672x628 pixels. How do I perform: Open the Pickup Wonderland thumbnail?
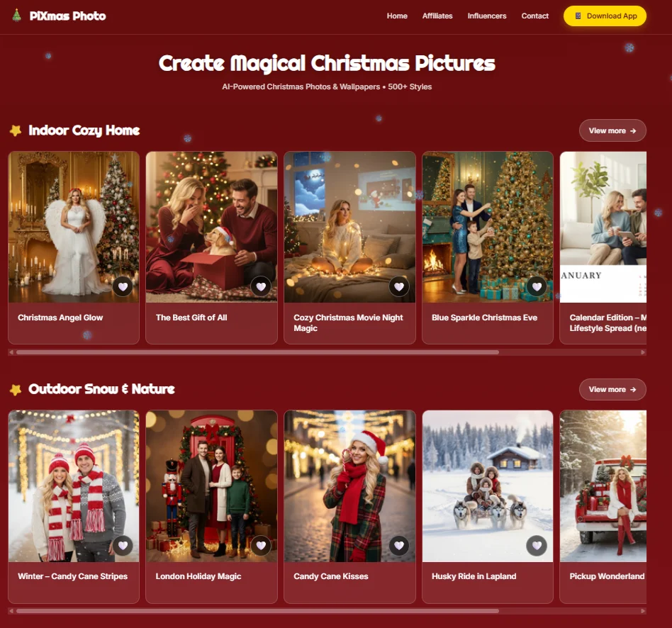[x=603, y=486]
